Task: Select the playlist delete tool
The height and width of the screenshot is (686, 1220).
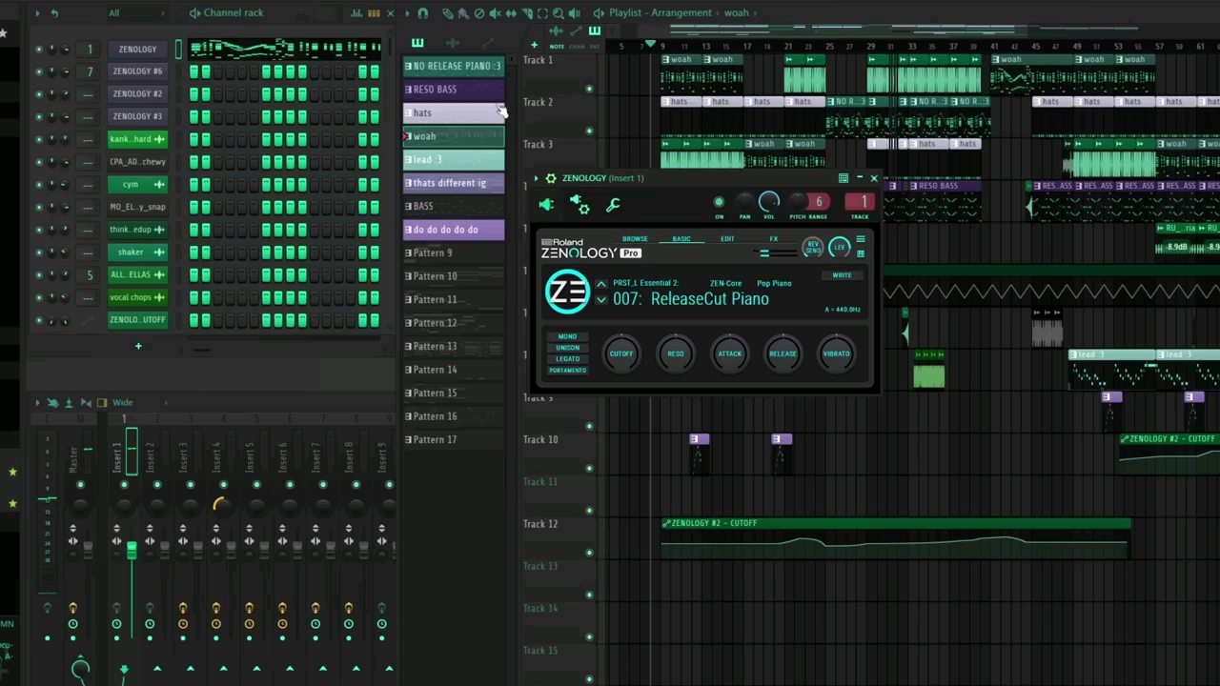Action: pyautogui.click(x=479, y=13)
